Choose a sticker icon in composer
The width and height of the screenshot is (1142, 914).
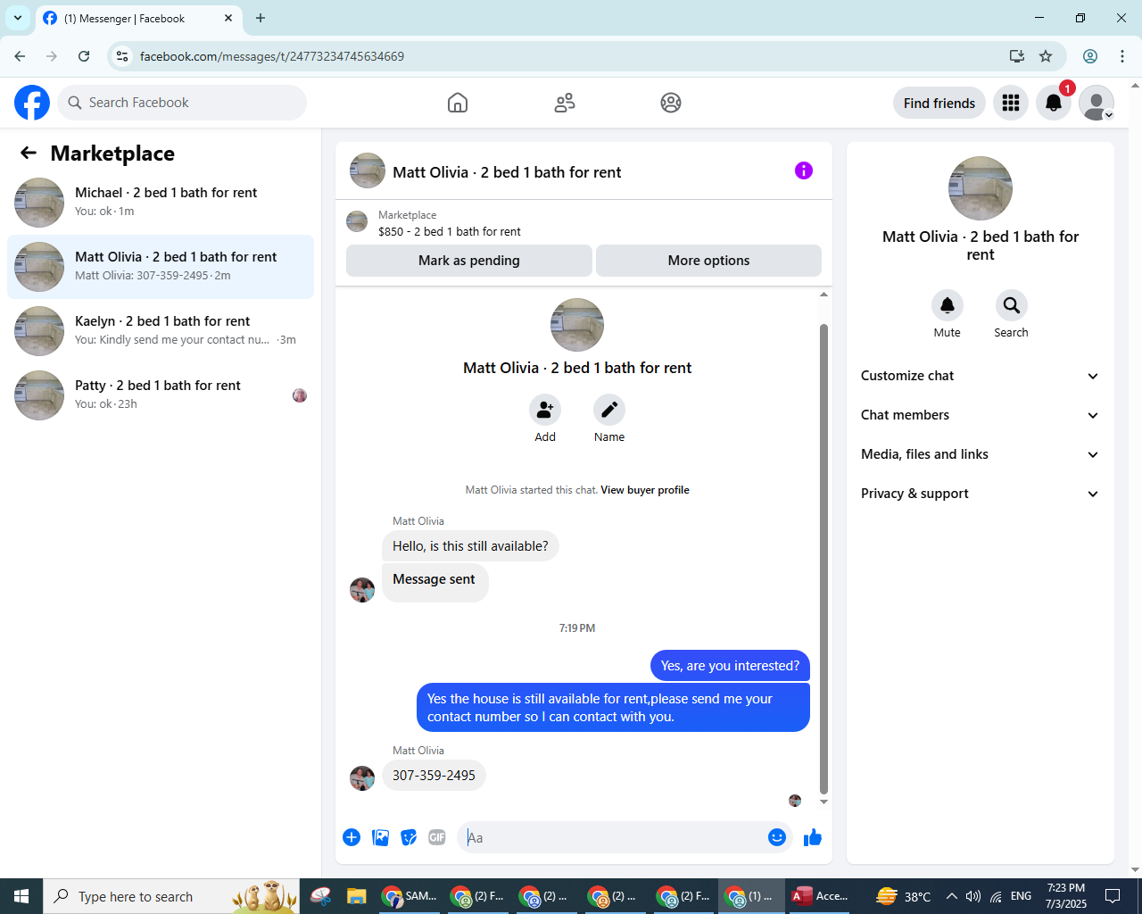pyautogui.click(x=409, y=837)
